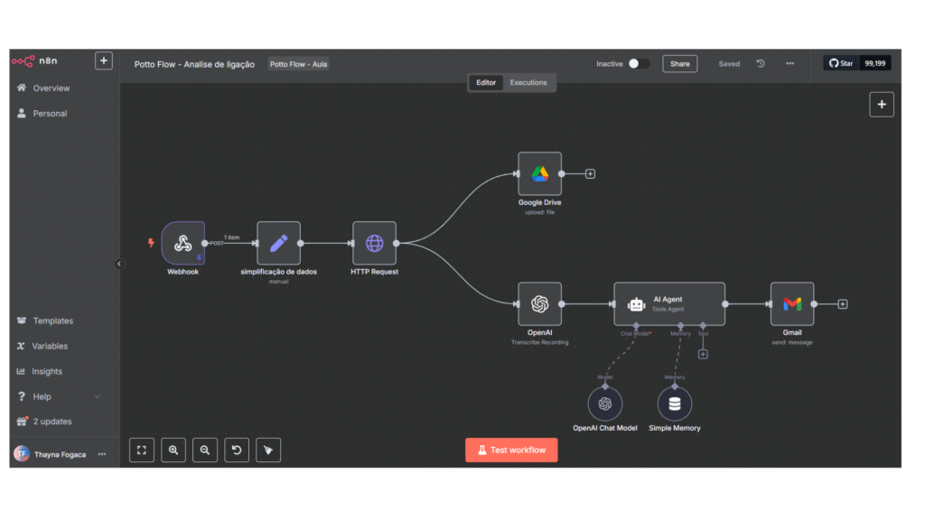Click the Saved status label
925x520 pixels.
point(729,64)
